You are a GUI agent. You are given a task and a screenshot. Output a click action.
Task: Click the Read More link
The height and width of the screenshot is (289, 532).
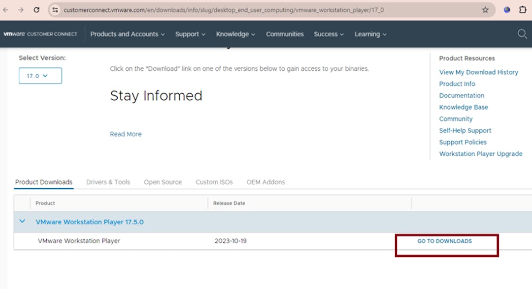click(126, 134)
